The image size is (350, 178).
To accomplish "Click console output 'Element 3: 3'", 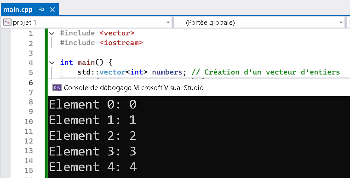I will pyautogui.click(x=92, y=151).
